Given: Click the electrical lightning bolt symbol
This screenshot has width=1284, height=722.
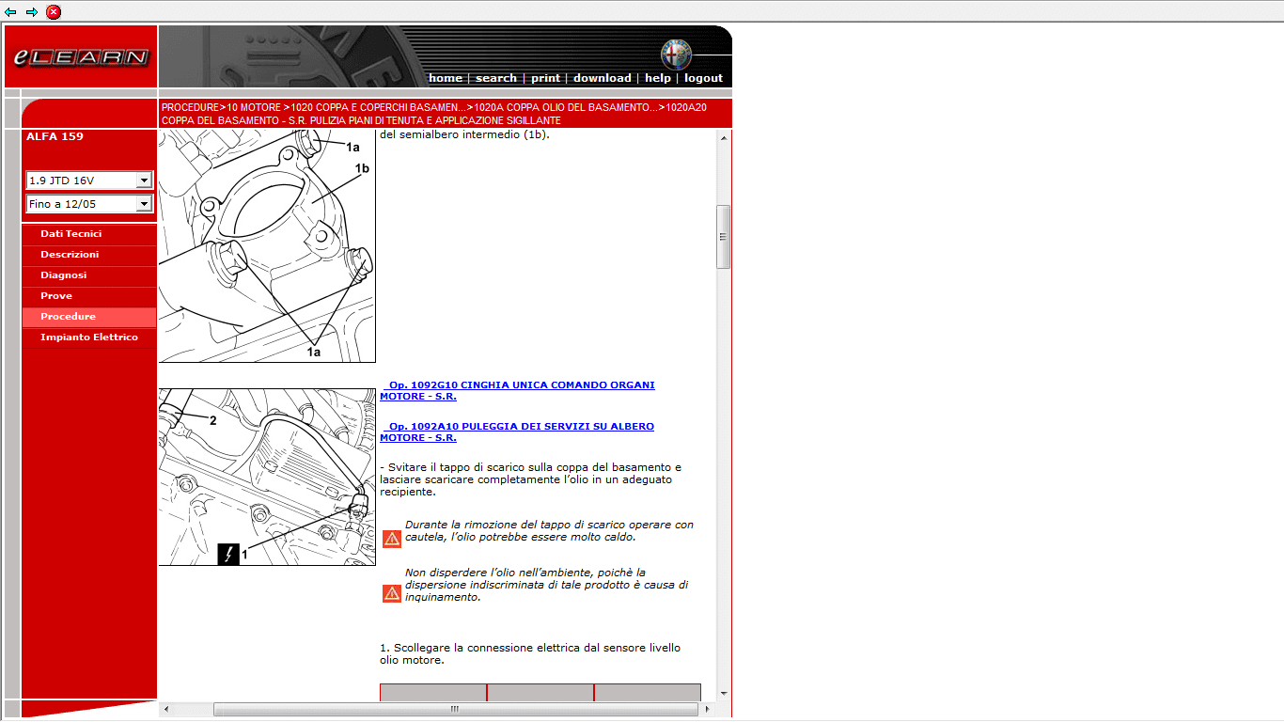Looking at the screenshot, I should 228,555.
